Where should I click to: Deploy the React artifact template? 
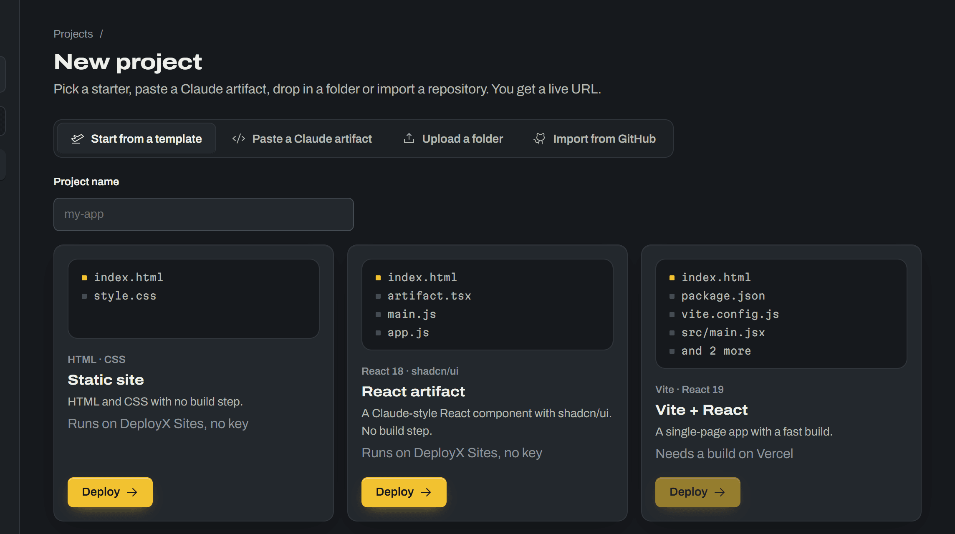coord(404,492)
